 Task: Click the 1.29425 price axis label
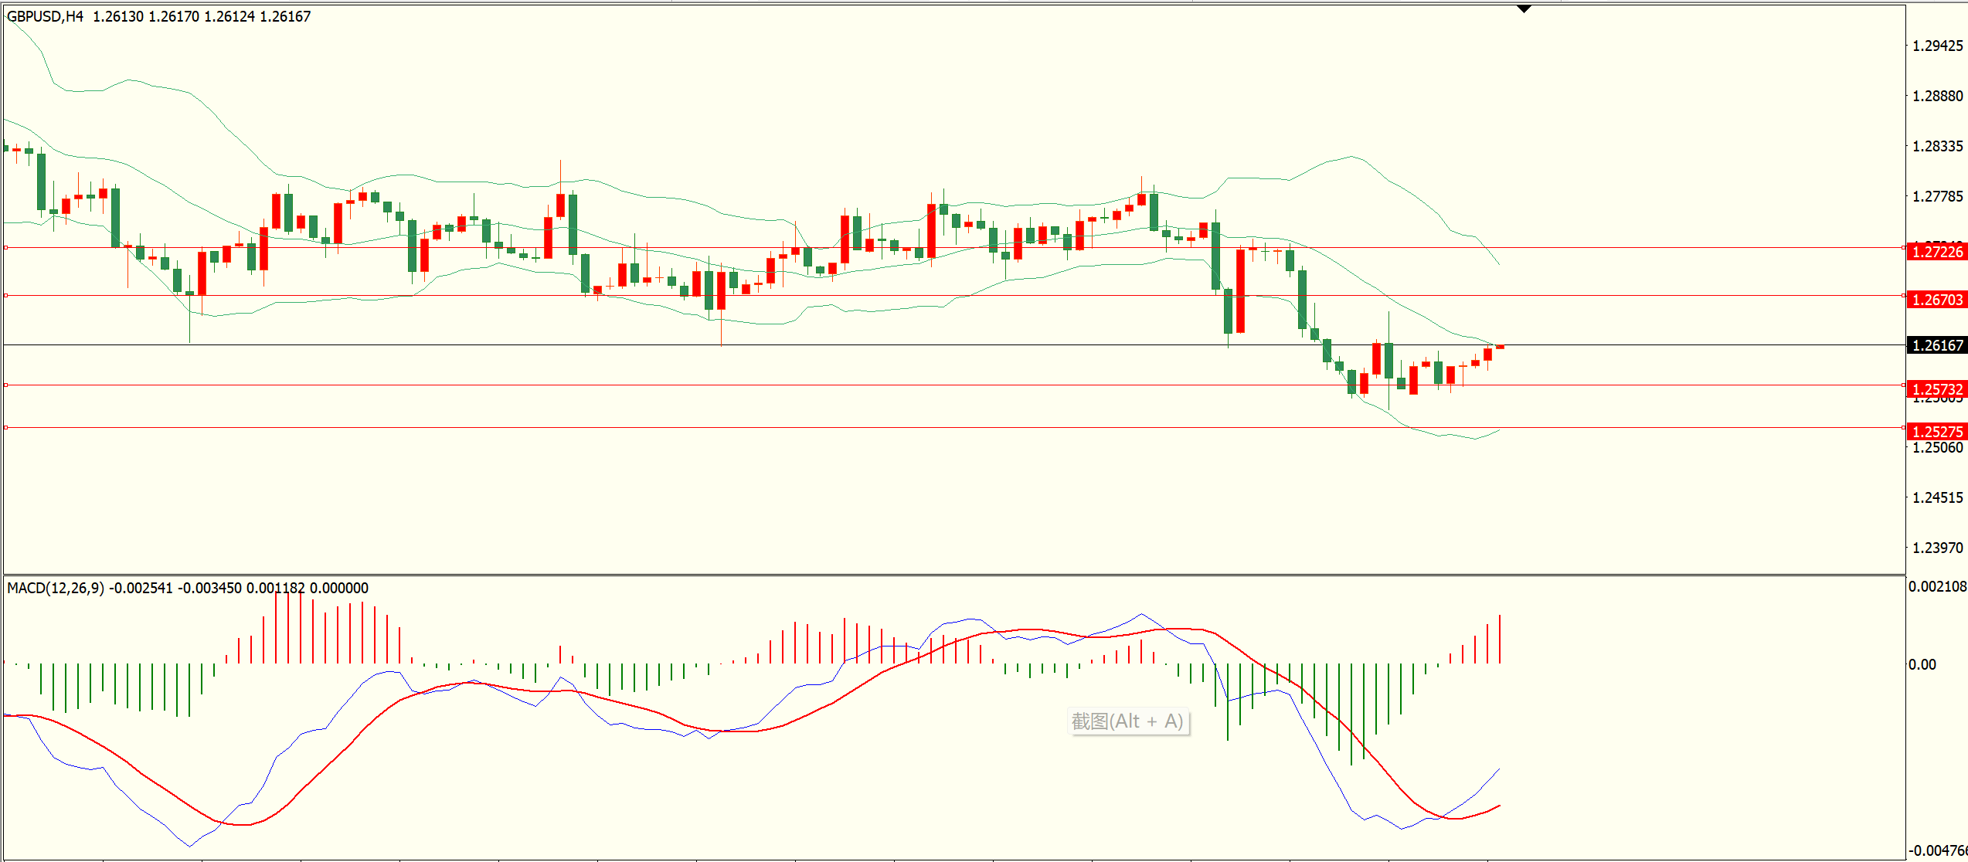pyautogui.click(x=1937, y=46)
